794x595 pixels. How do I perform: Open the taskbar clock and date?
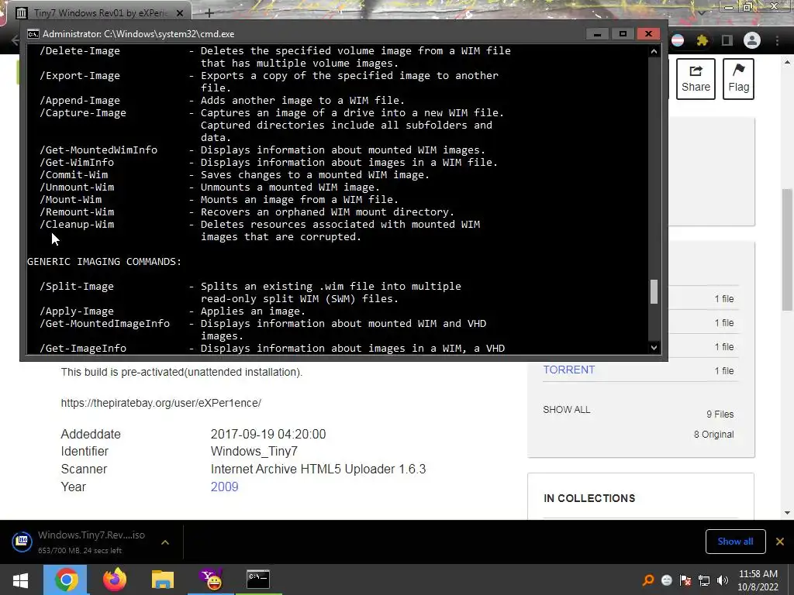[x=758, y=580]
